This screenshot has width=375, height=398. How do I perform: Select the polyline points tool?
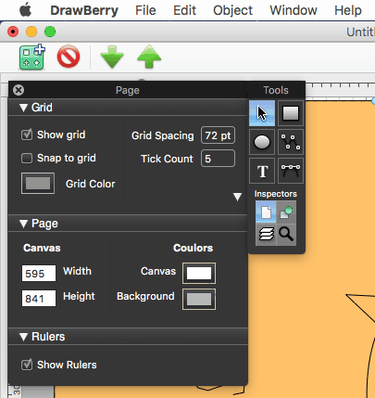291,142
